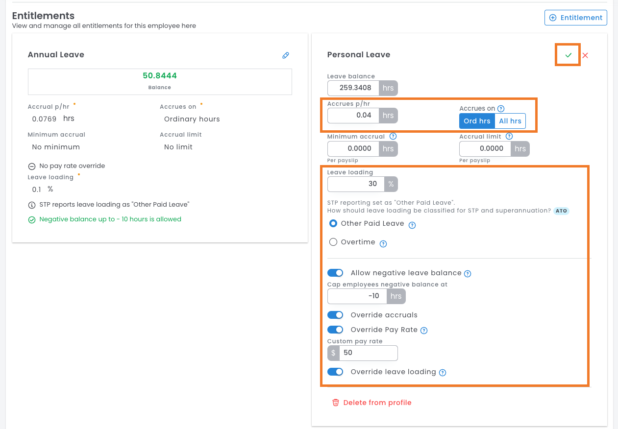Turn off Override Pay Rate switch
618x429 pixels.
coord(335,330)
